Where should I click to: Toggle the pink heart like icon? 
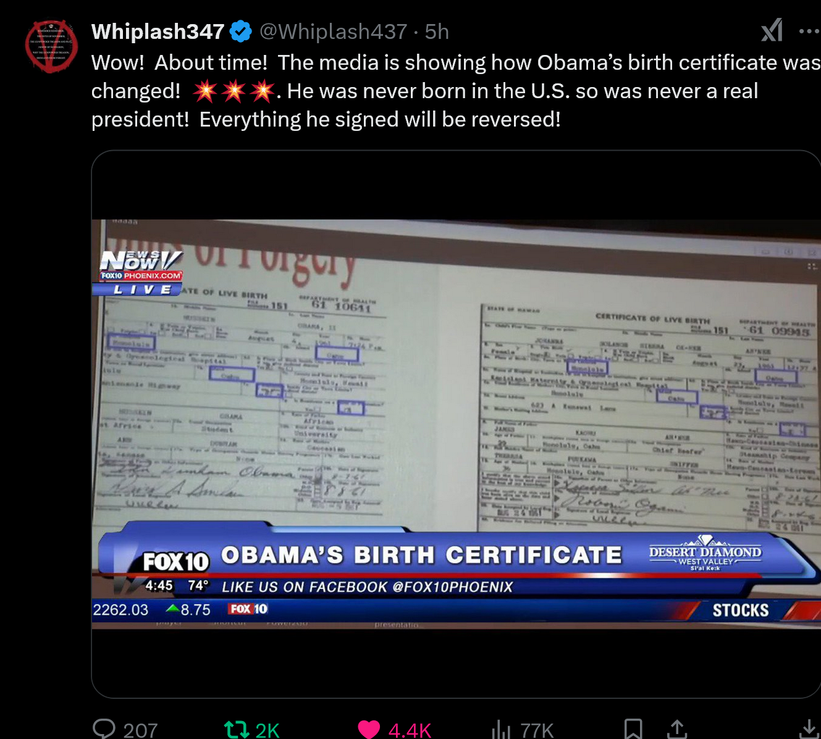pos(369,730)
